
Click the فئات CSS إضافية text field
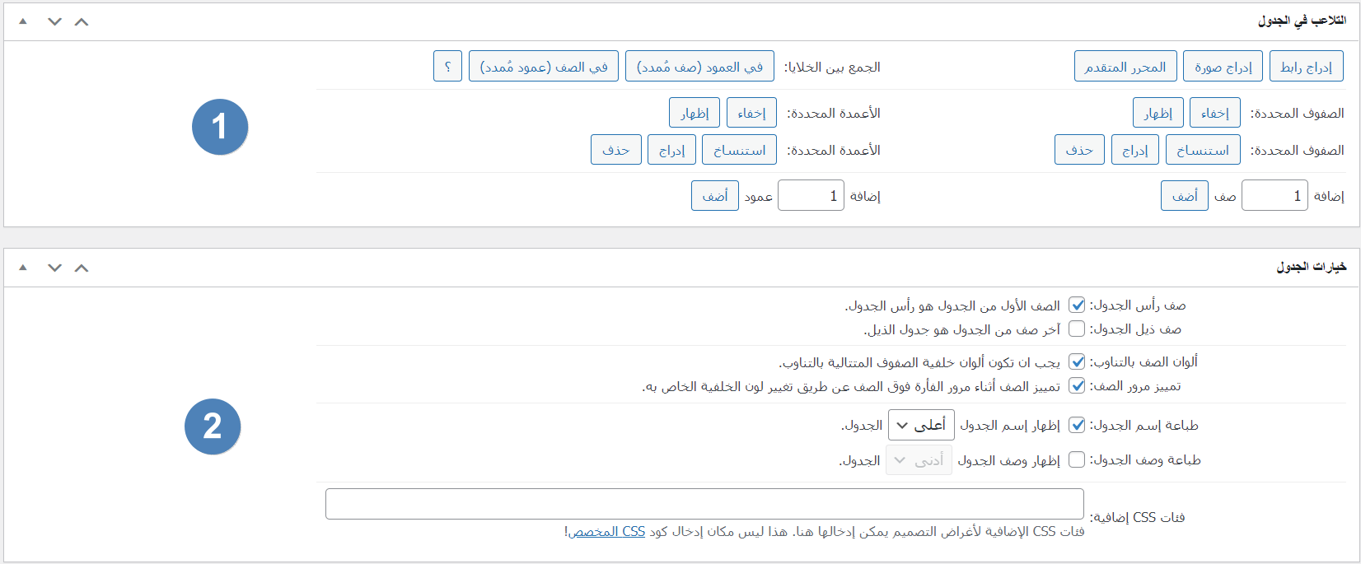point(704,504)
